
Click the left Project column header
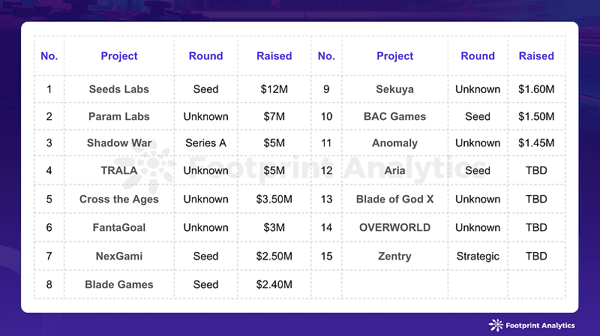pyautogui.click(x=119, y=55)
